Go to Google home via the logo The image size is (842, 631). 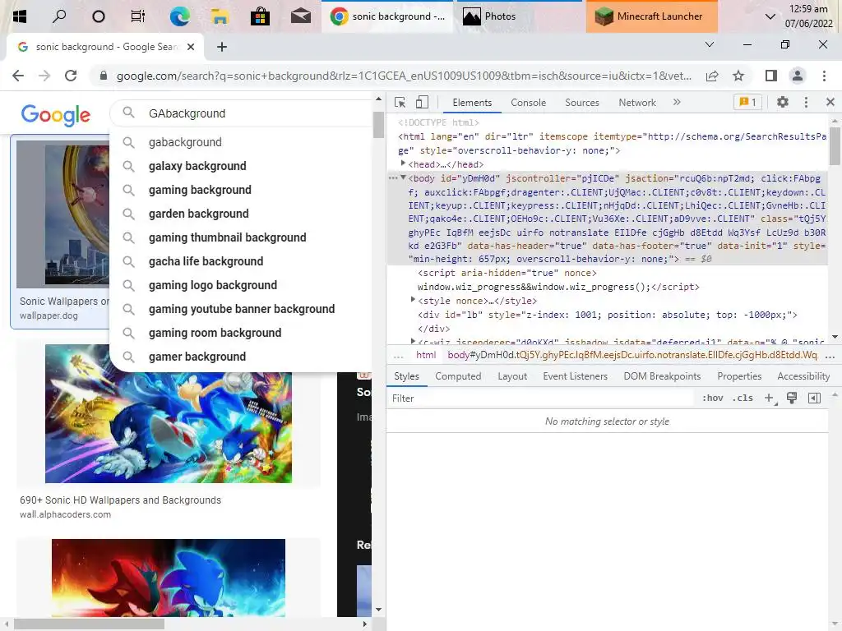click(x=56, y=114)
